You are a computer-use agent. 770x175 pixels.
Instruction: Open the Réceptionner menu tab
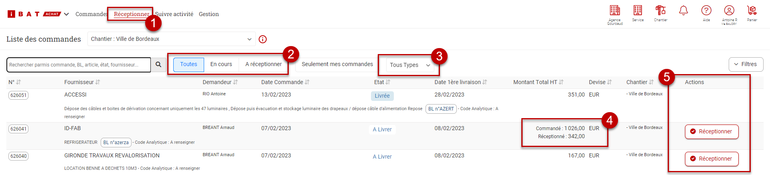click(x=131, y=14)
